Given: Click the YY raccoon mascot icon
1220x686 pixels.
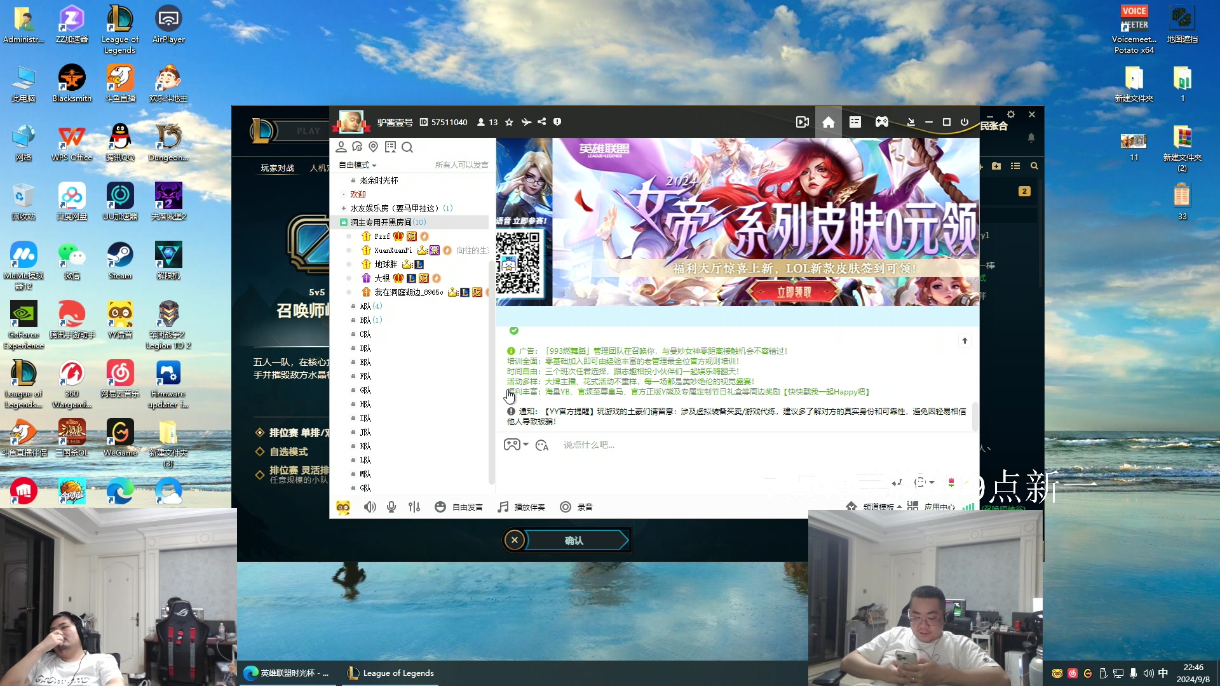Looking at the screenshot, I should pos(343,507).
